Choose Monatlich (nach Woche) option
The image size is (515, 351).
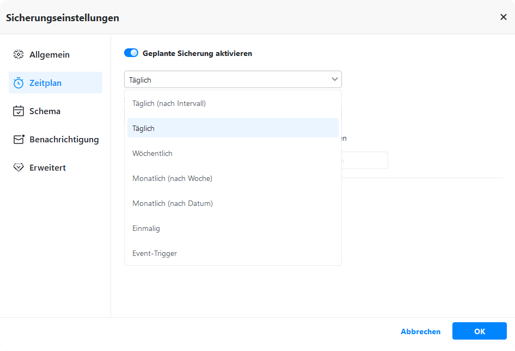tap(172, 178)
